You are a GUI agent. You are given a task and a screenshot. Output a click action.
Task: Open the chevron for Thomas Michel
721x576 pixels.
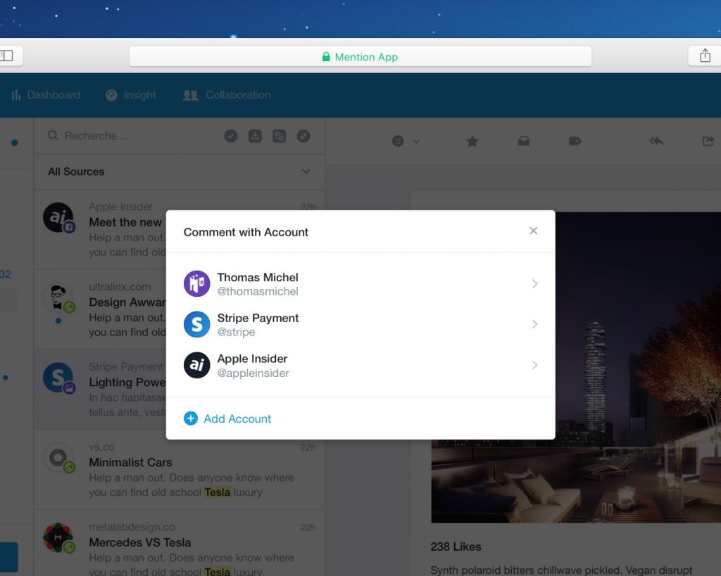(535, 283)
